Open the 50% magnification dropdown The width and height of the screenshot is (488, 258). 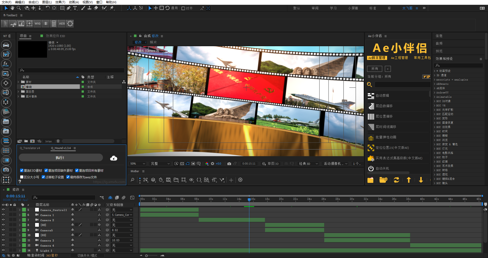(137, 164)
